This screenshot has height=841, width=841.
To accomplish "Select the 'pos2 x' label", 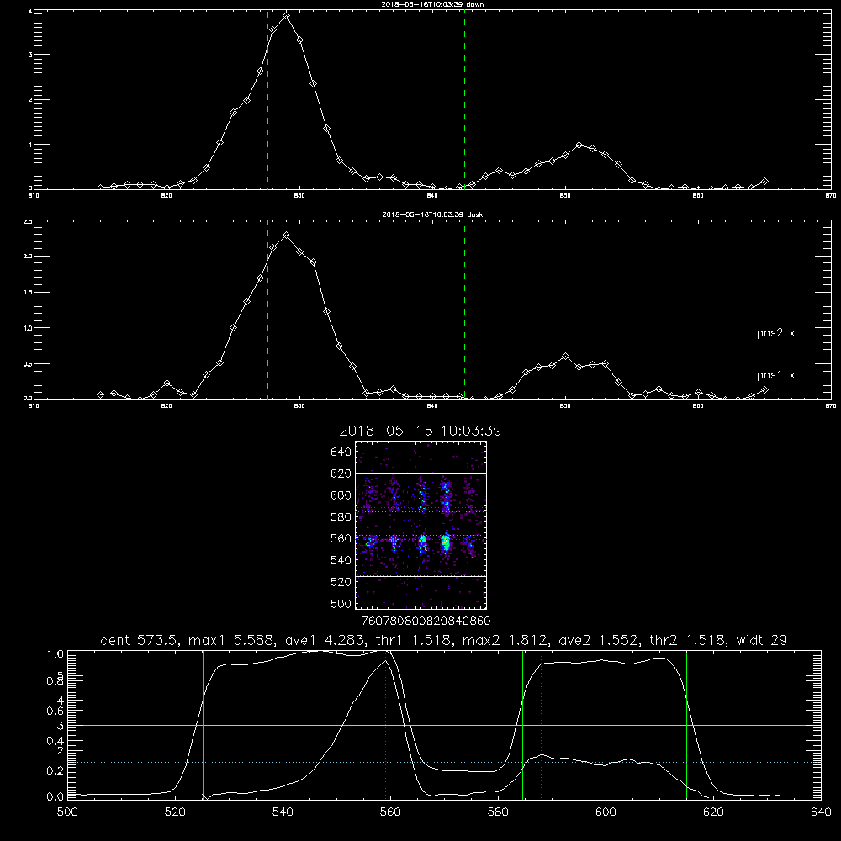I will pos(775,333).
